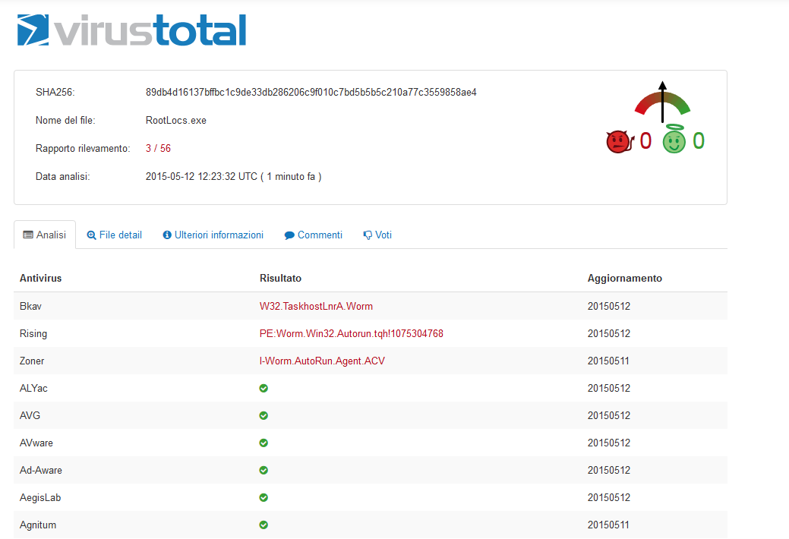Click the green checkmark in AegisLab row
The image size is (789, 539).
click(264, 497)
